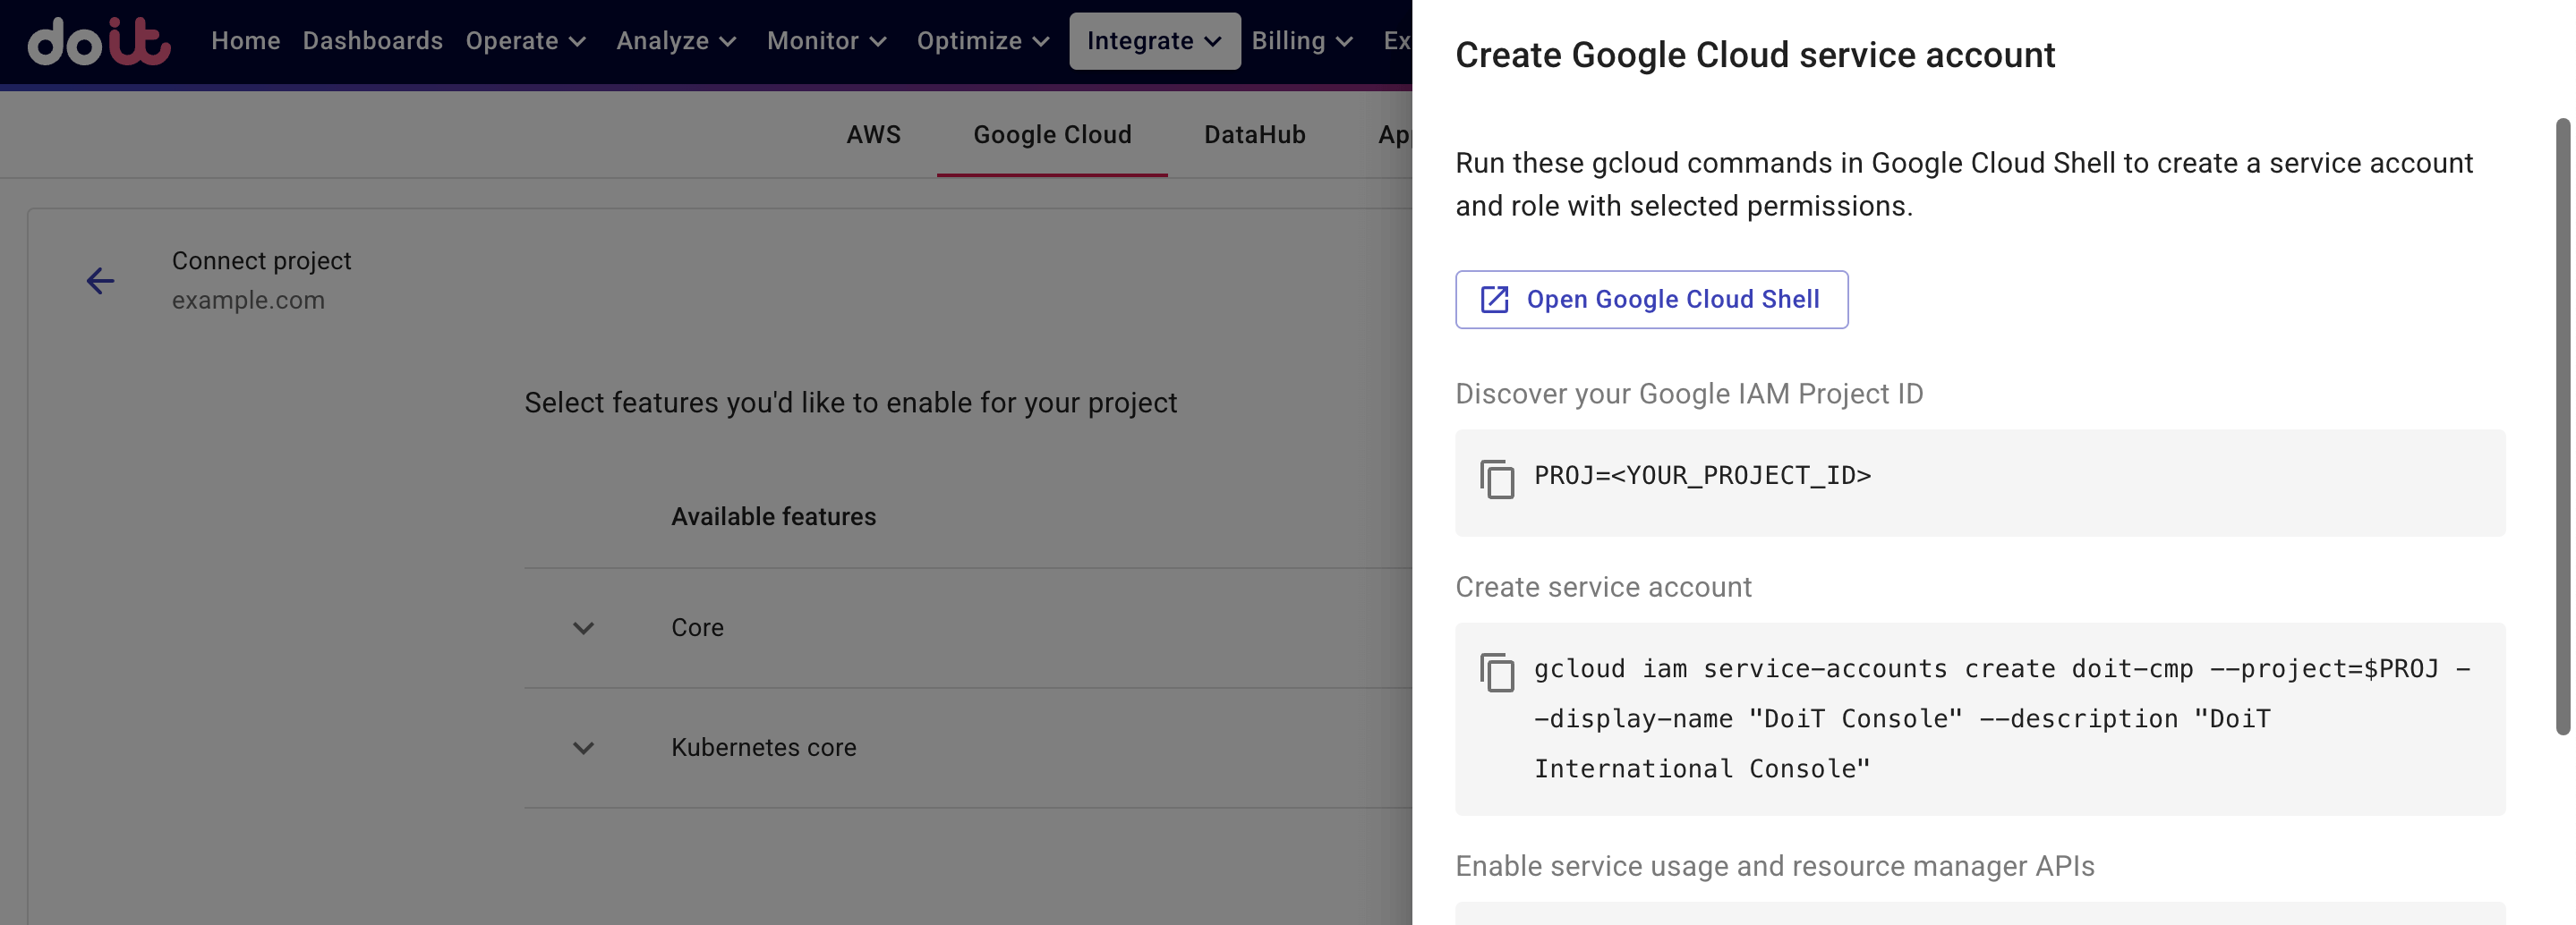The height and width of the screenshot is (925, 2576).
Task: Expand the Operate dropdown menu
Action: pyautogui.click(x=526, y=41)
